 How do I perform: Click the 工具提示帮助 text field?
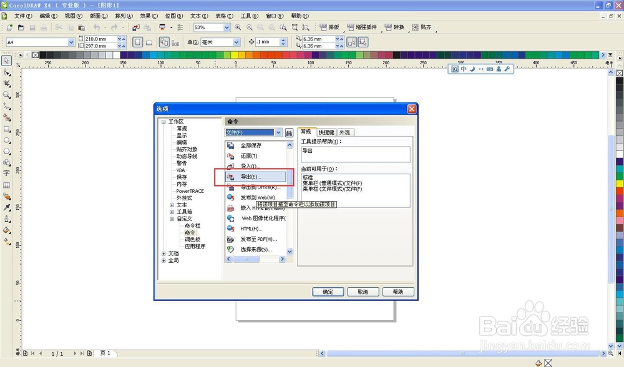click(356, 154)
